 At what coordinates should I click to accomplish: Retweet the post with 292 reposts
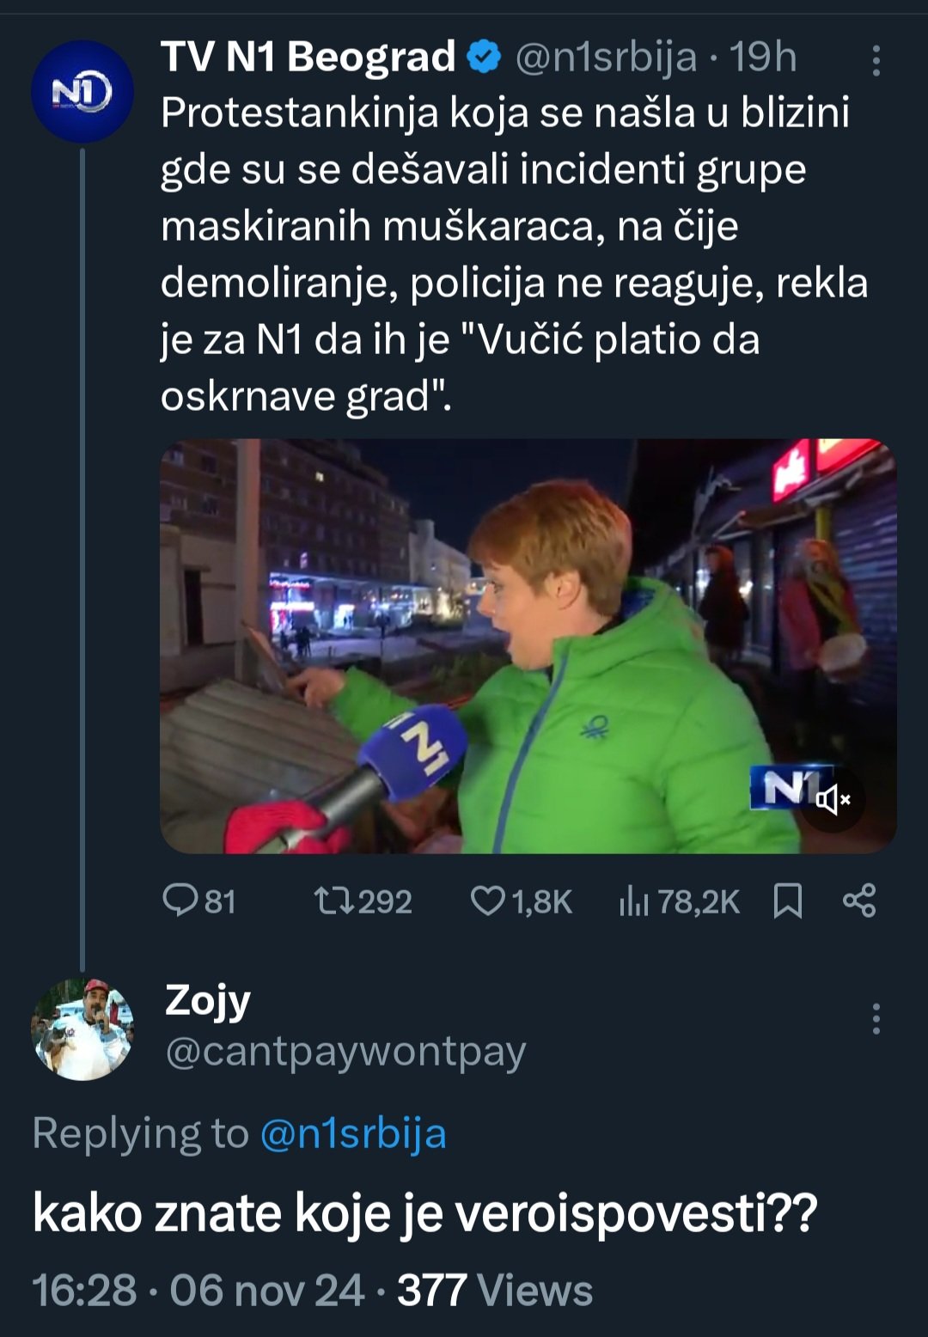coord(332,900)
